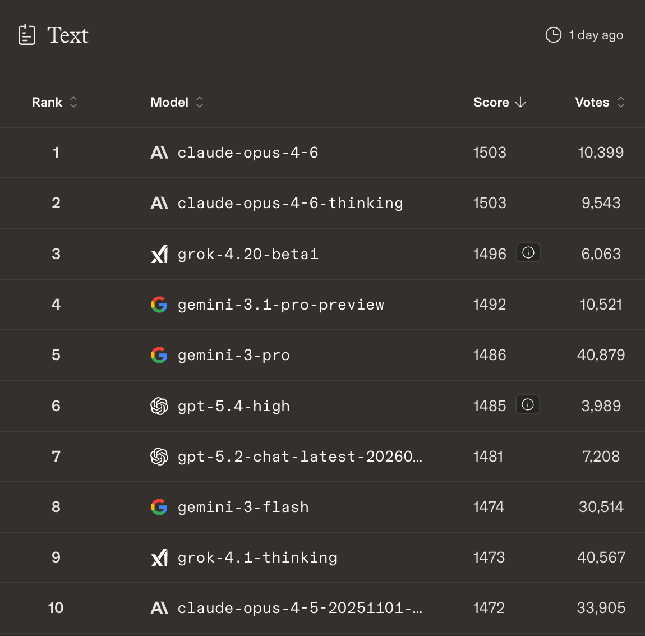Click the Rank column header label
Image resolution: width=645 pixels, height=636 pixels.
[47, 102]
